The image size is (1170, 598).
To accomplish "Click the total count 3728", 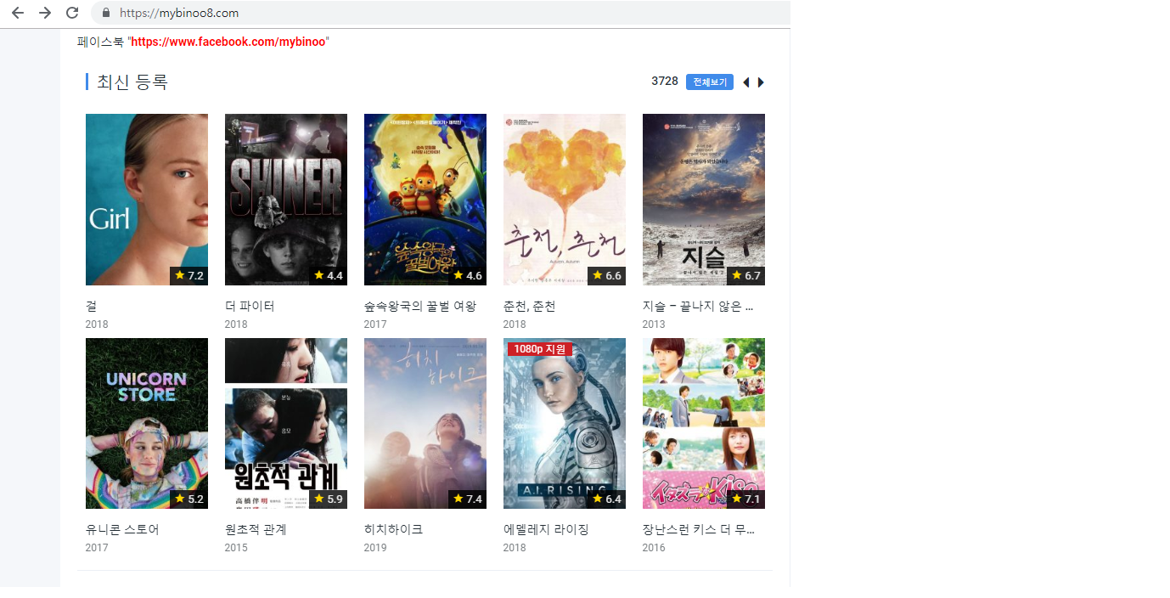I will pos(665,82).
